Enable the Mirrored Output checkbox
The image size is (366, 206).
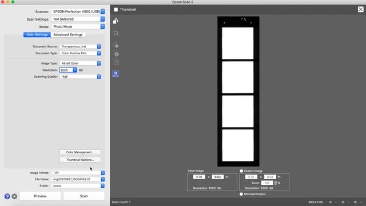click(241, 194)
